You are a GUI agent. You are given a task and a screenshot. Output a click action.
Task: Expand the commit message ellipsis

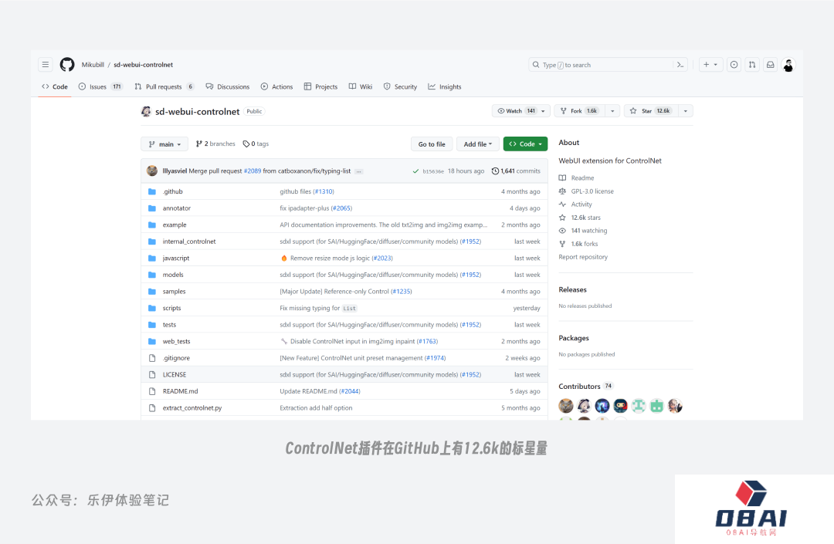(x=359, y=171)
